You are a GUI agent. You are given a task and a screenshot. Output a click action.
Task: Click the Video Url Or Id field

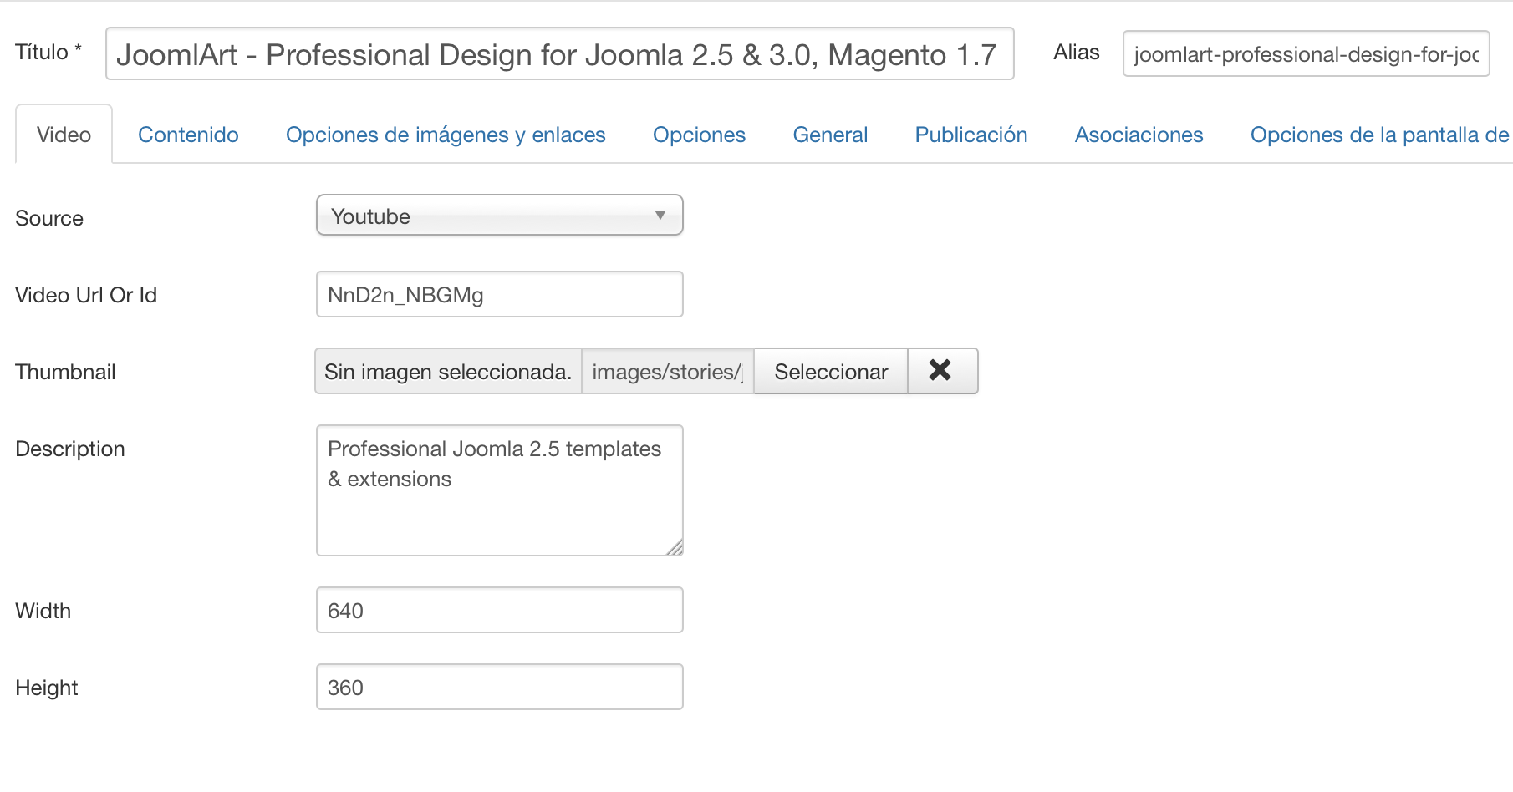499,294
